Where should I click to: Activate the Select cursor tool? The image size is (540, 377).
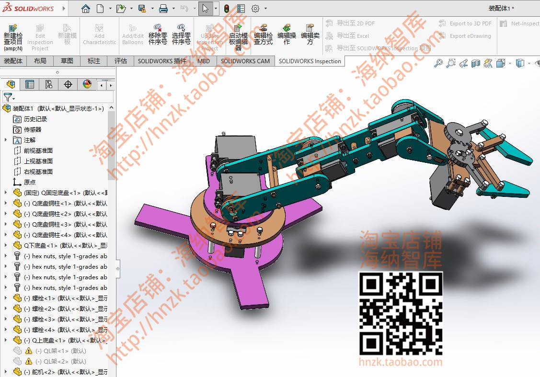coord(205,9)
